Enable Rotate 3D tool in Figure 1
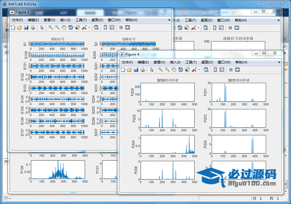 click(x=70, y=27)
